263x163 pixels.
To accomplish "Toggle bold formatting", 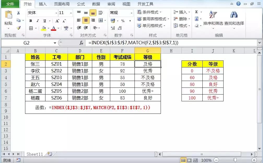I will click(x=31, y=21).
